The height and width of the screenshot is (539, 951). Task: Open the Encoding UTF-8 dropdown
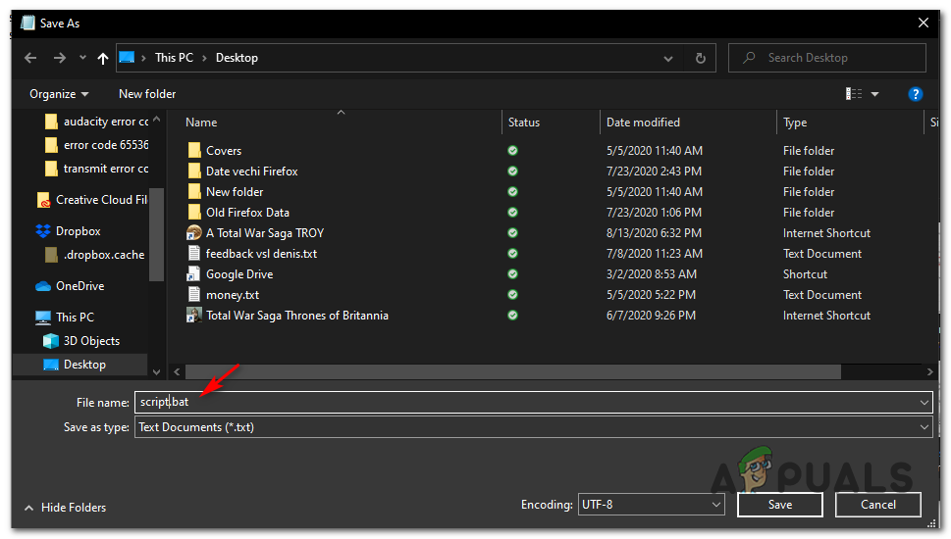pos(651,504)
